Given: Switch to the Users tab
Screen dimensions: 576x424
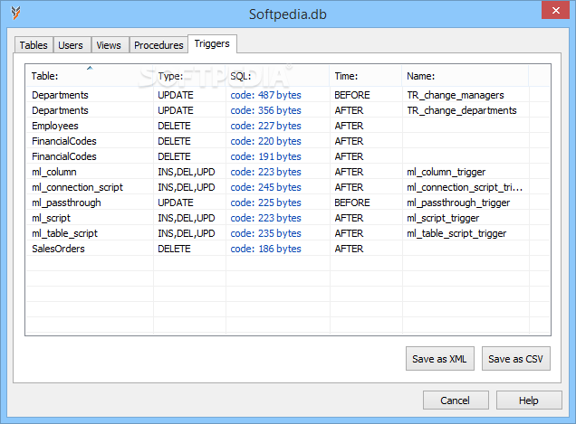Looking at the screenshot, I should click(72, 45).
